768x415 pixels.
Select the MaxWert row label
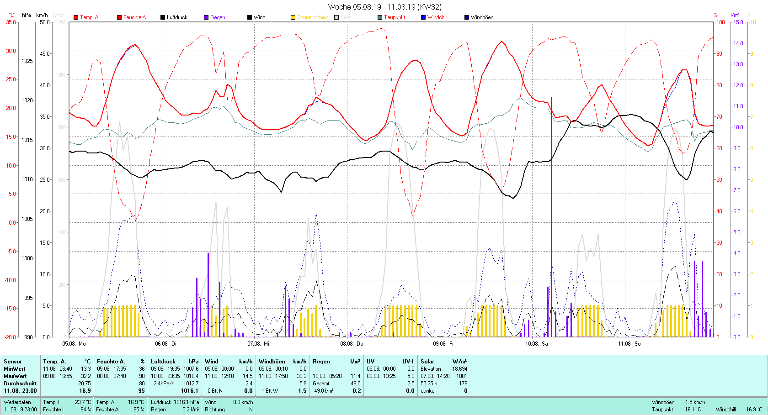[15, 376]
